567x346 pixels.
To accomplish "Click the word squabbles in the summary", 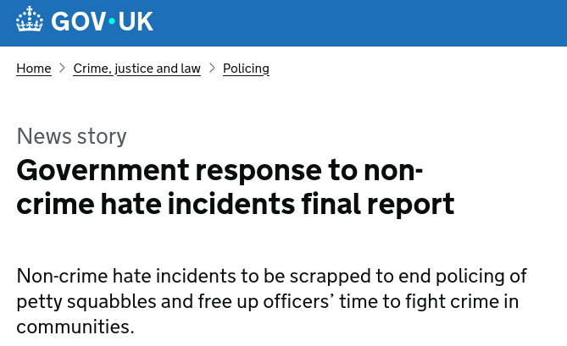I will point(111,302).
